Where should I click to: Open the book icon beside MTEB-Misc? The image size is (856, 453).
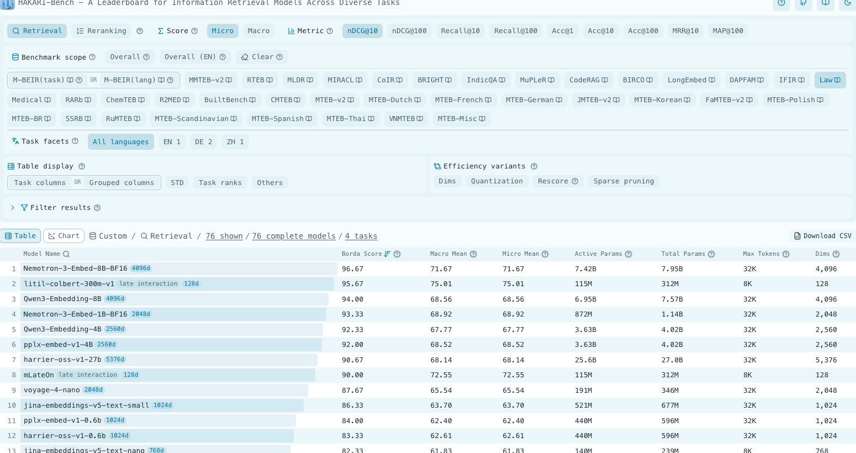coord(482,119)
